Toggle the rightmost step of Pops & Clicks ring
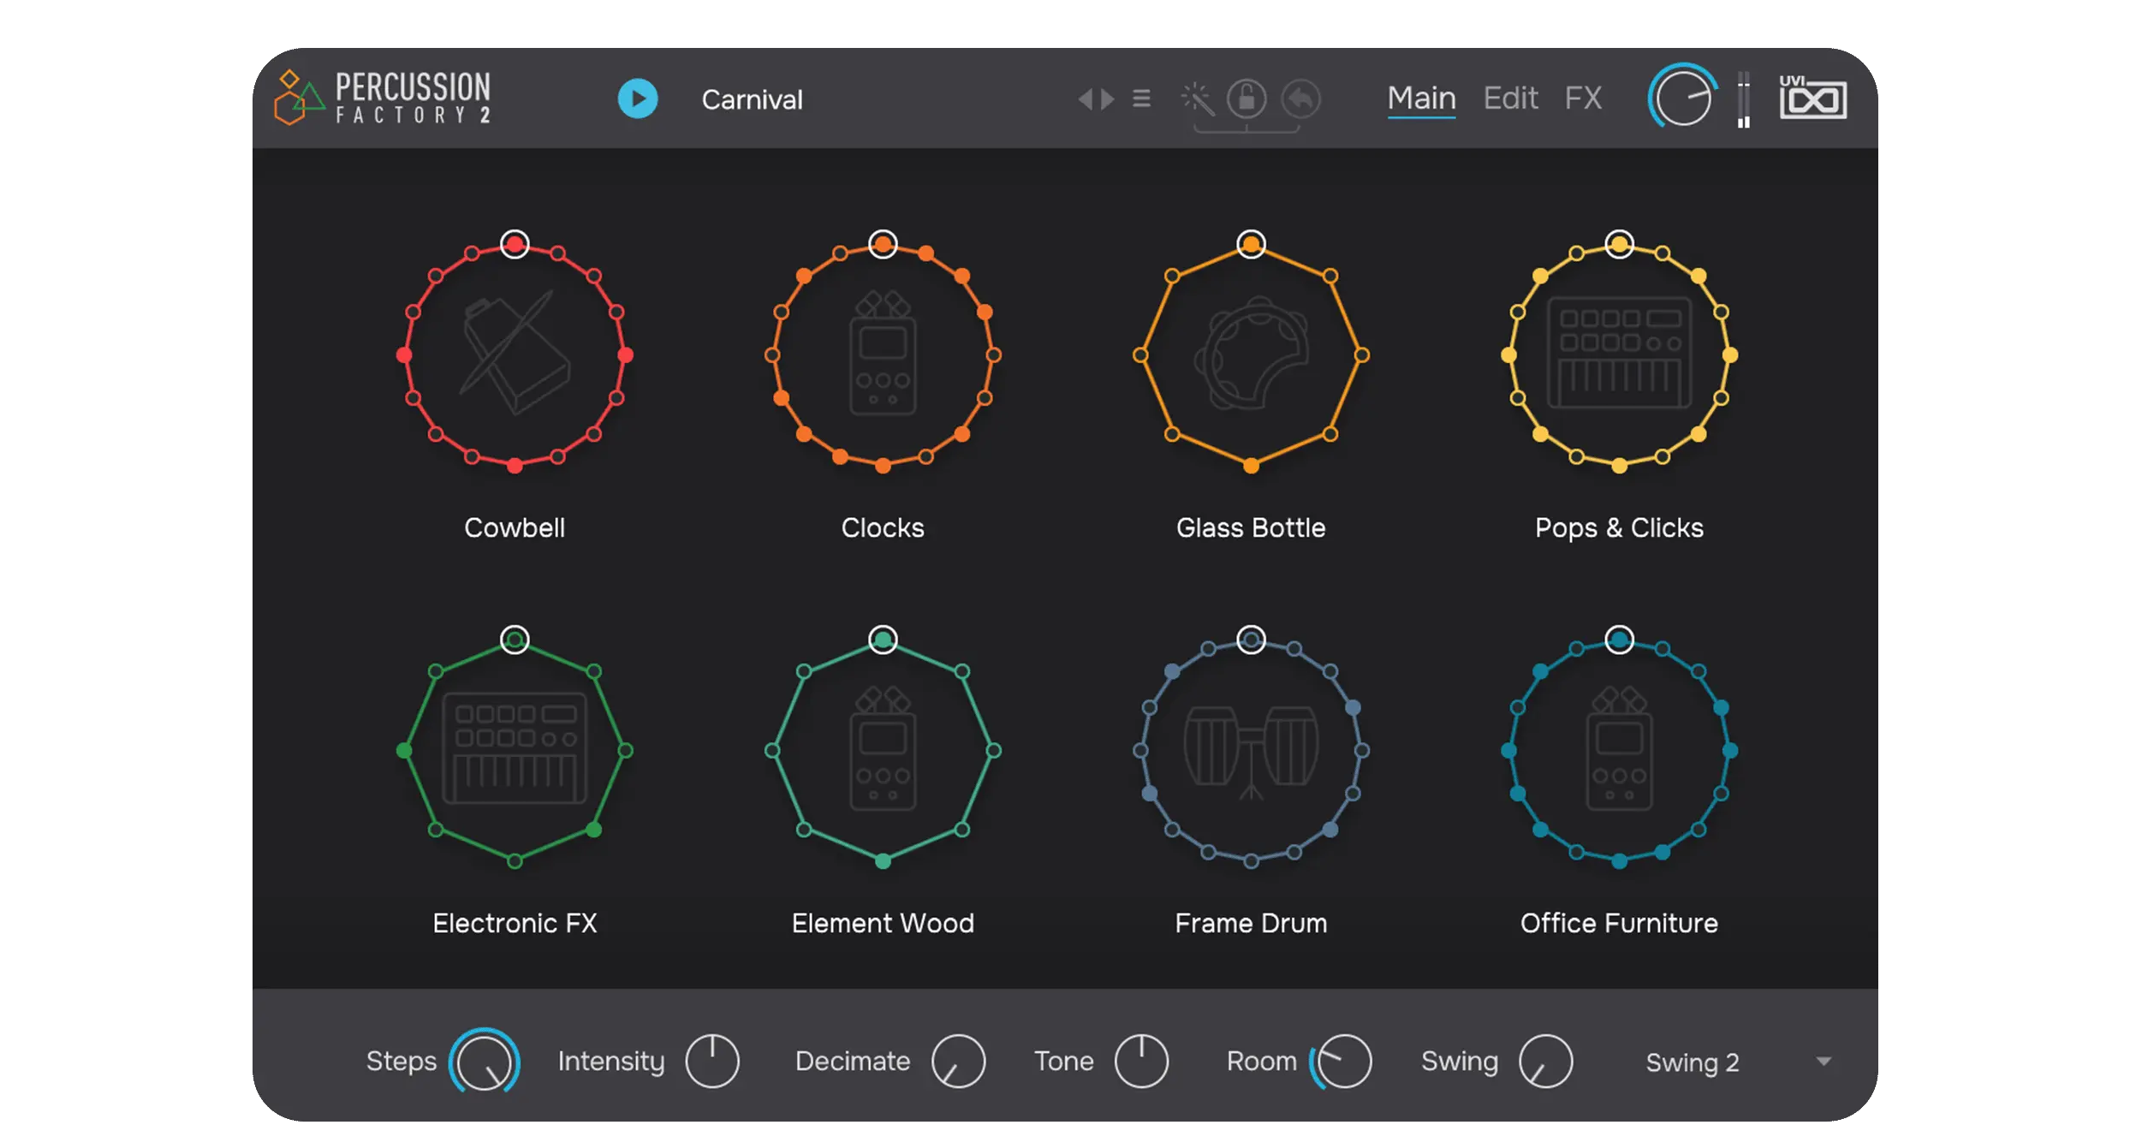Image resolution: width=2130 pixels, height=1137 pixels. click(1730, 354)
